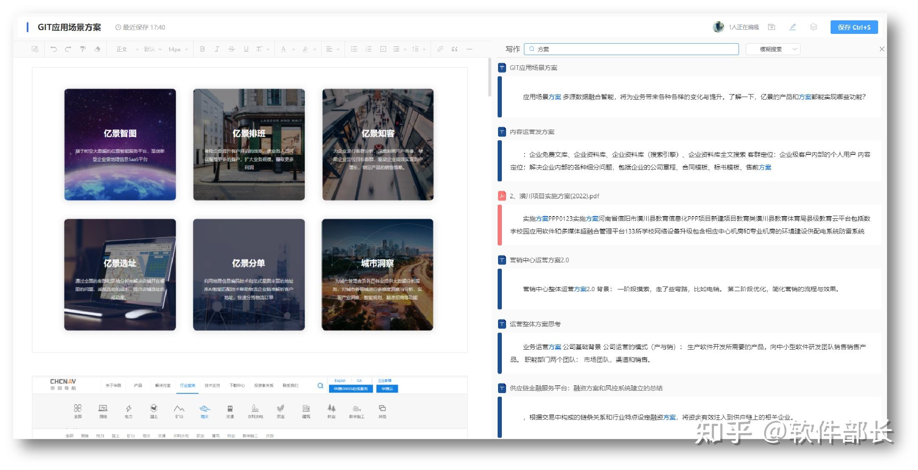Image resolution: width=918 pixels, height=470 pixels.
Task: Open result titled 营销中心运营方案2.0
Action: [x=539, y=260]
